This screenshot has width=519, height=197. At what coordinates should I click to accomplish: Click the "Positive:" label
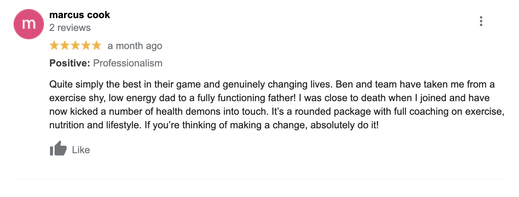pos(70,63)
